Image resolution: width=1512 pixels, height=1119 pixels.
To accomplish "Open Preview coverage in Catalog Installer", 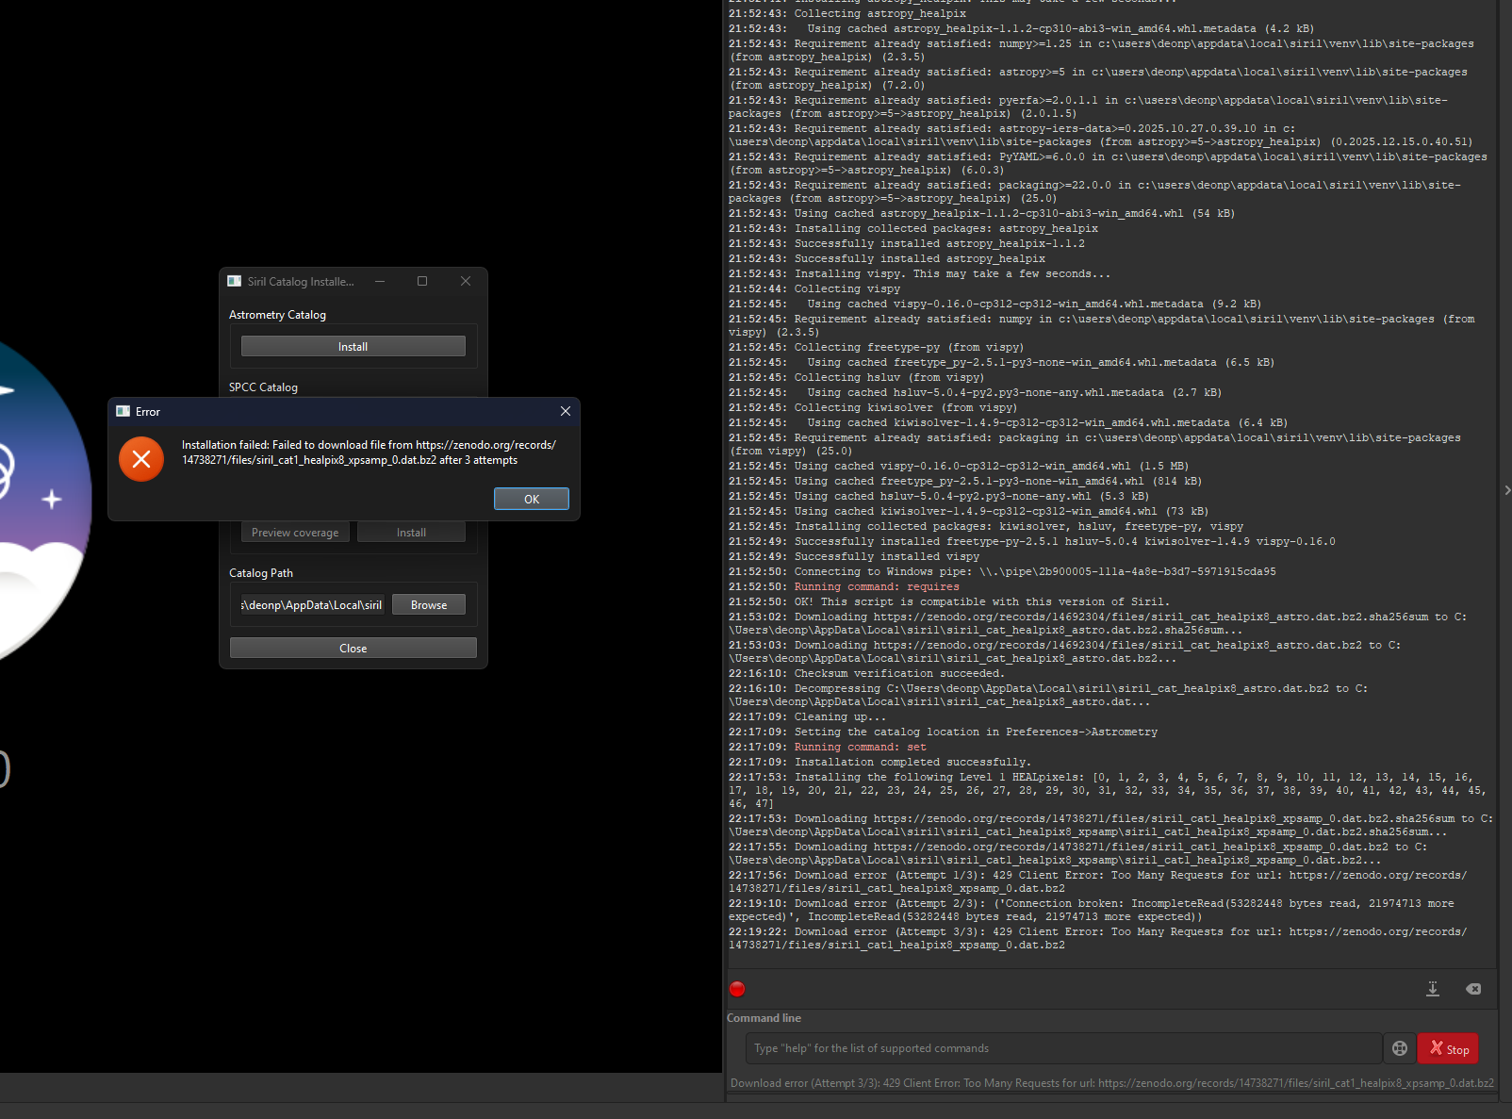I will [x=295, y=533].
